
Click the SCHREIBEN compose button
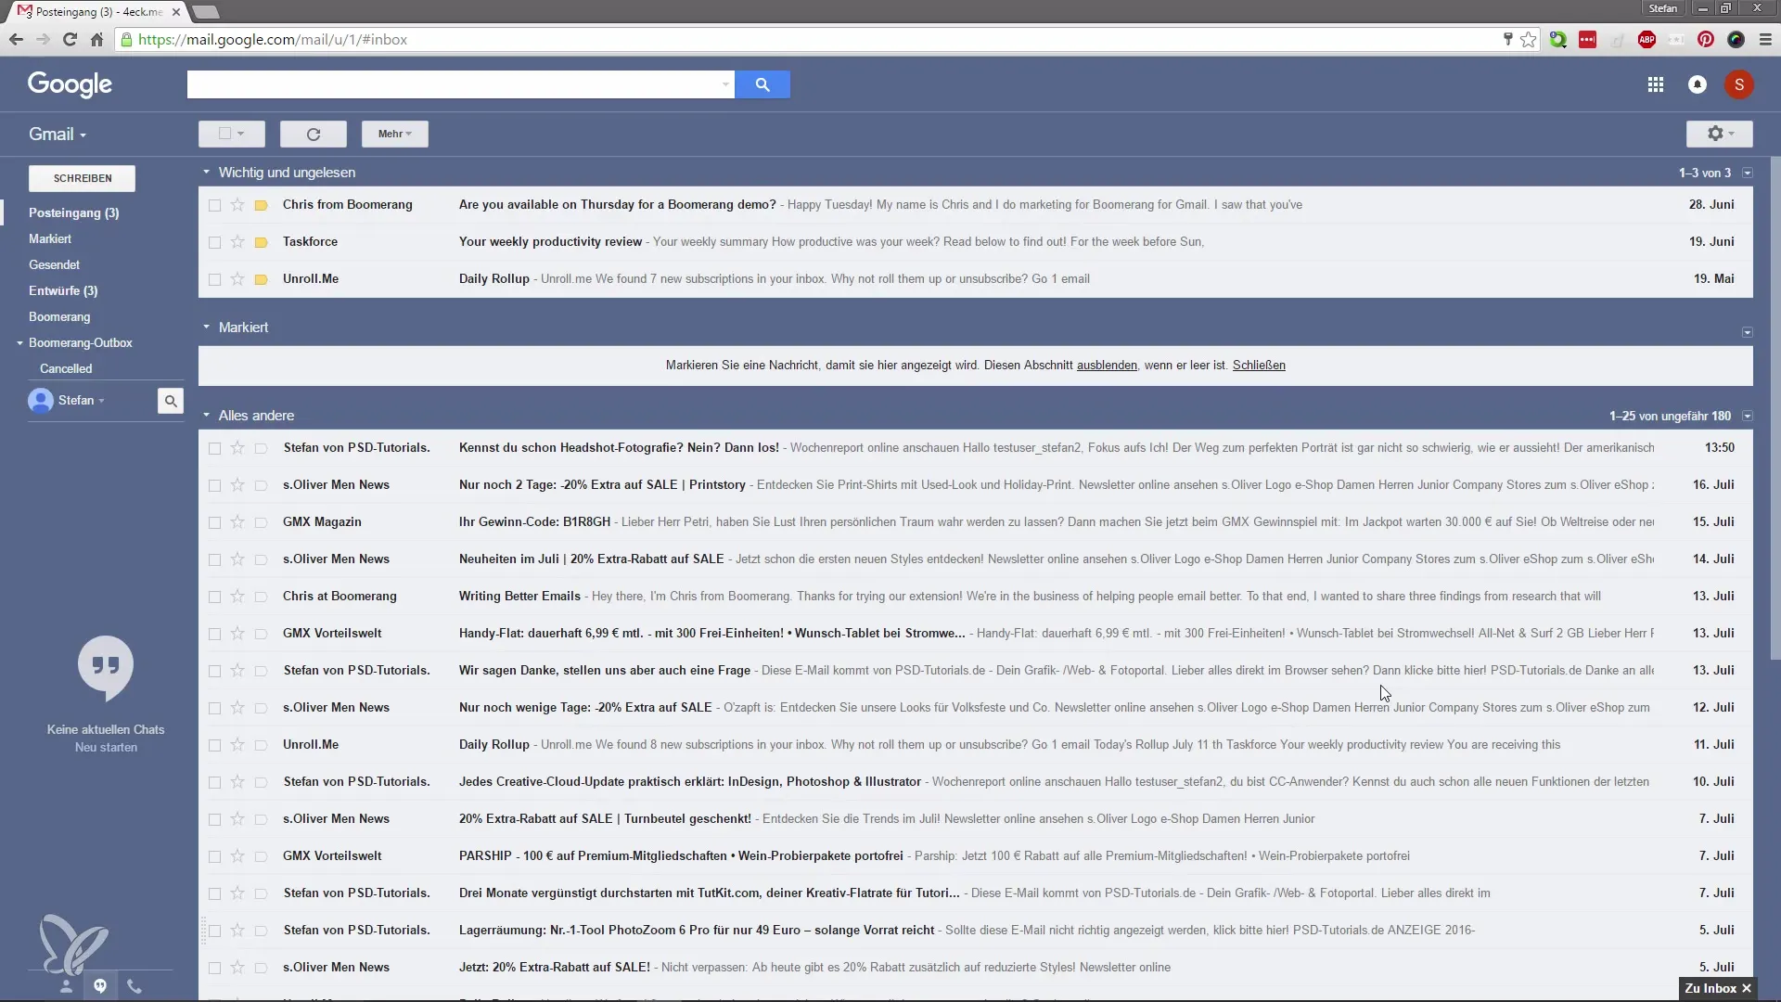coord(83,178)
